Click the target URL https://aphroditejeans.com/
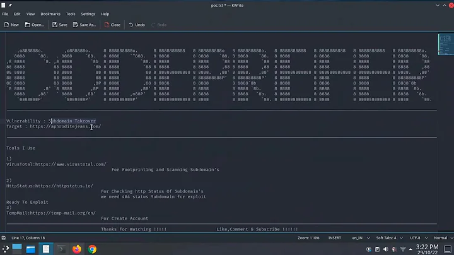Screen dimensions: 454x255 pyautogui.click(x=66, y=126)
